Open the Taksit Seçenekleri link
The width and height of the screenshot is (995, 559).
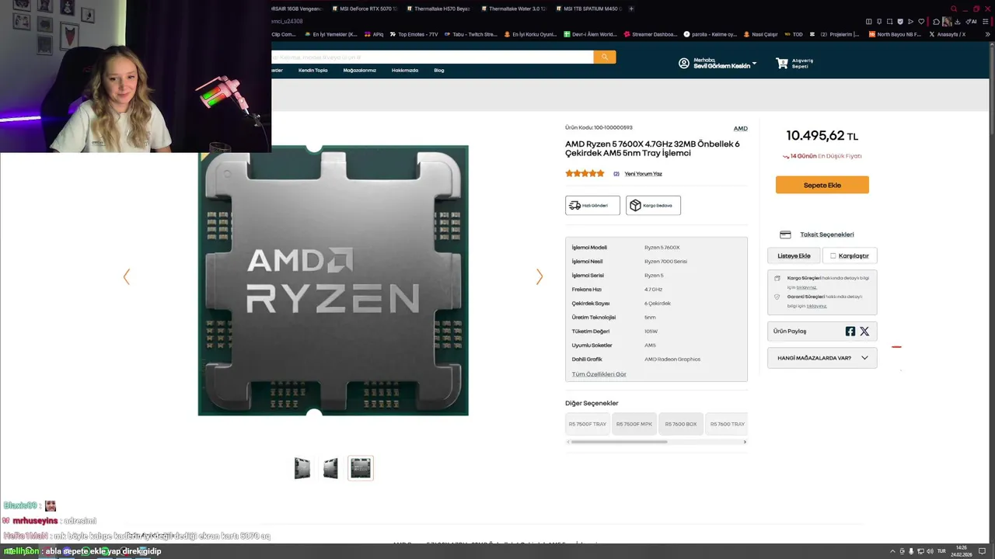827,234
